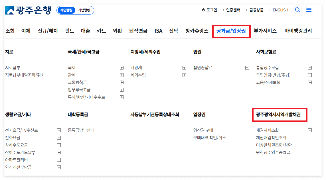
Task: Switch to the 대출 menu tab
Action: pos(85,31)
